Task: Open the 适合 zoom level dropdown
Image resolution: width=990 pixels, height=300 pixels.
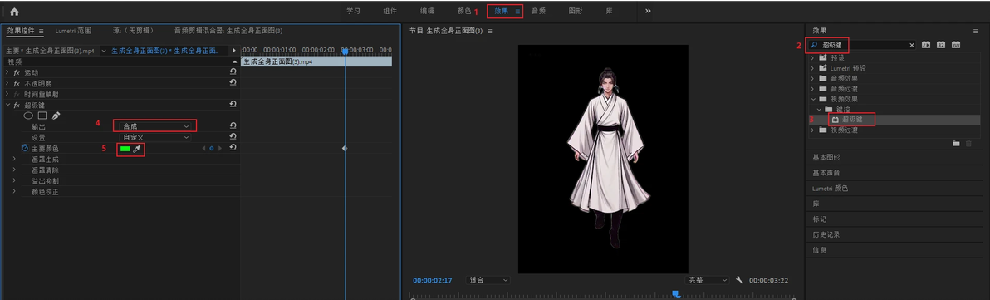Action: tap(488, 280)
